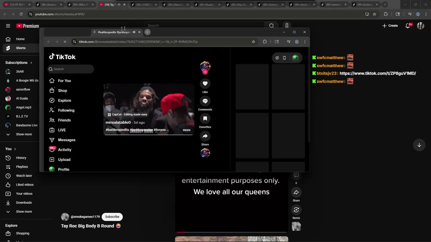The width and height of the screenshot is (431, 242).
Task: Go to next Short arrow
Action: 419,145
